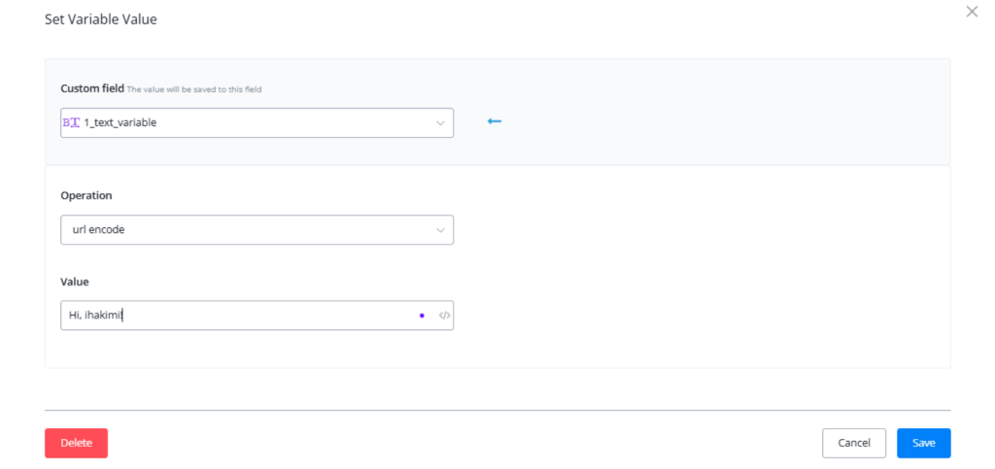Save the variable value
This screenshot has width=995, height=469.
tap(923, 443)
